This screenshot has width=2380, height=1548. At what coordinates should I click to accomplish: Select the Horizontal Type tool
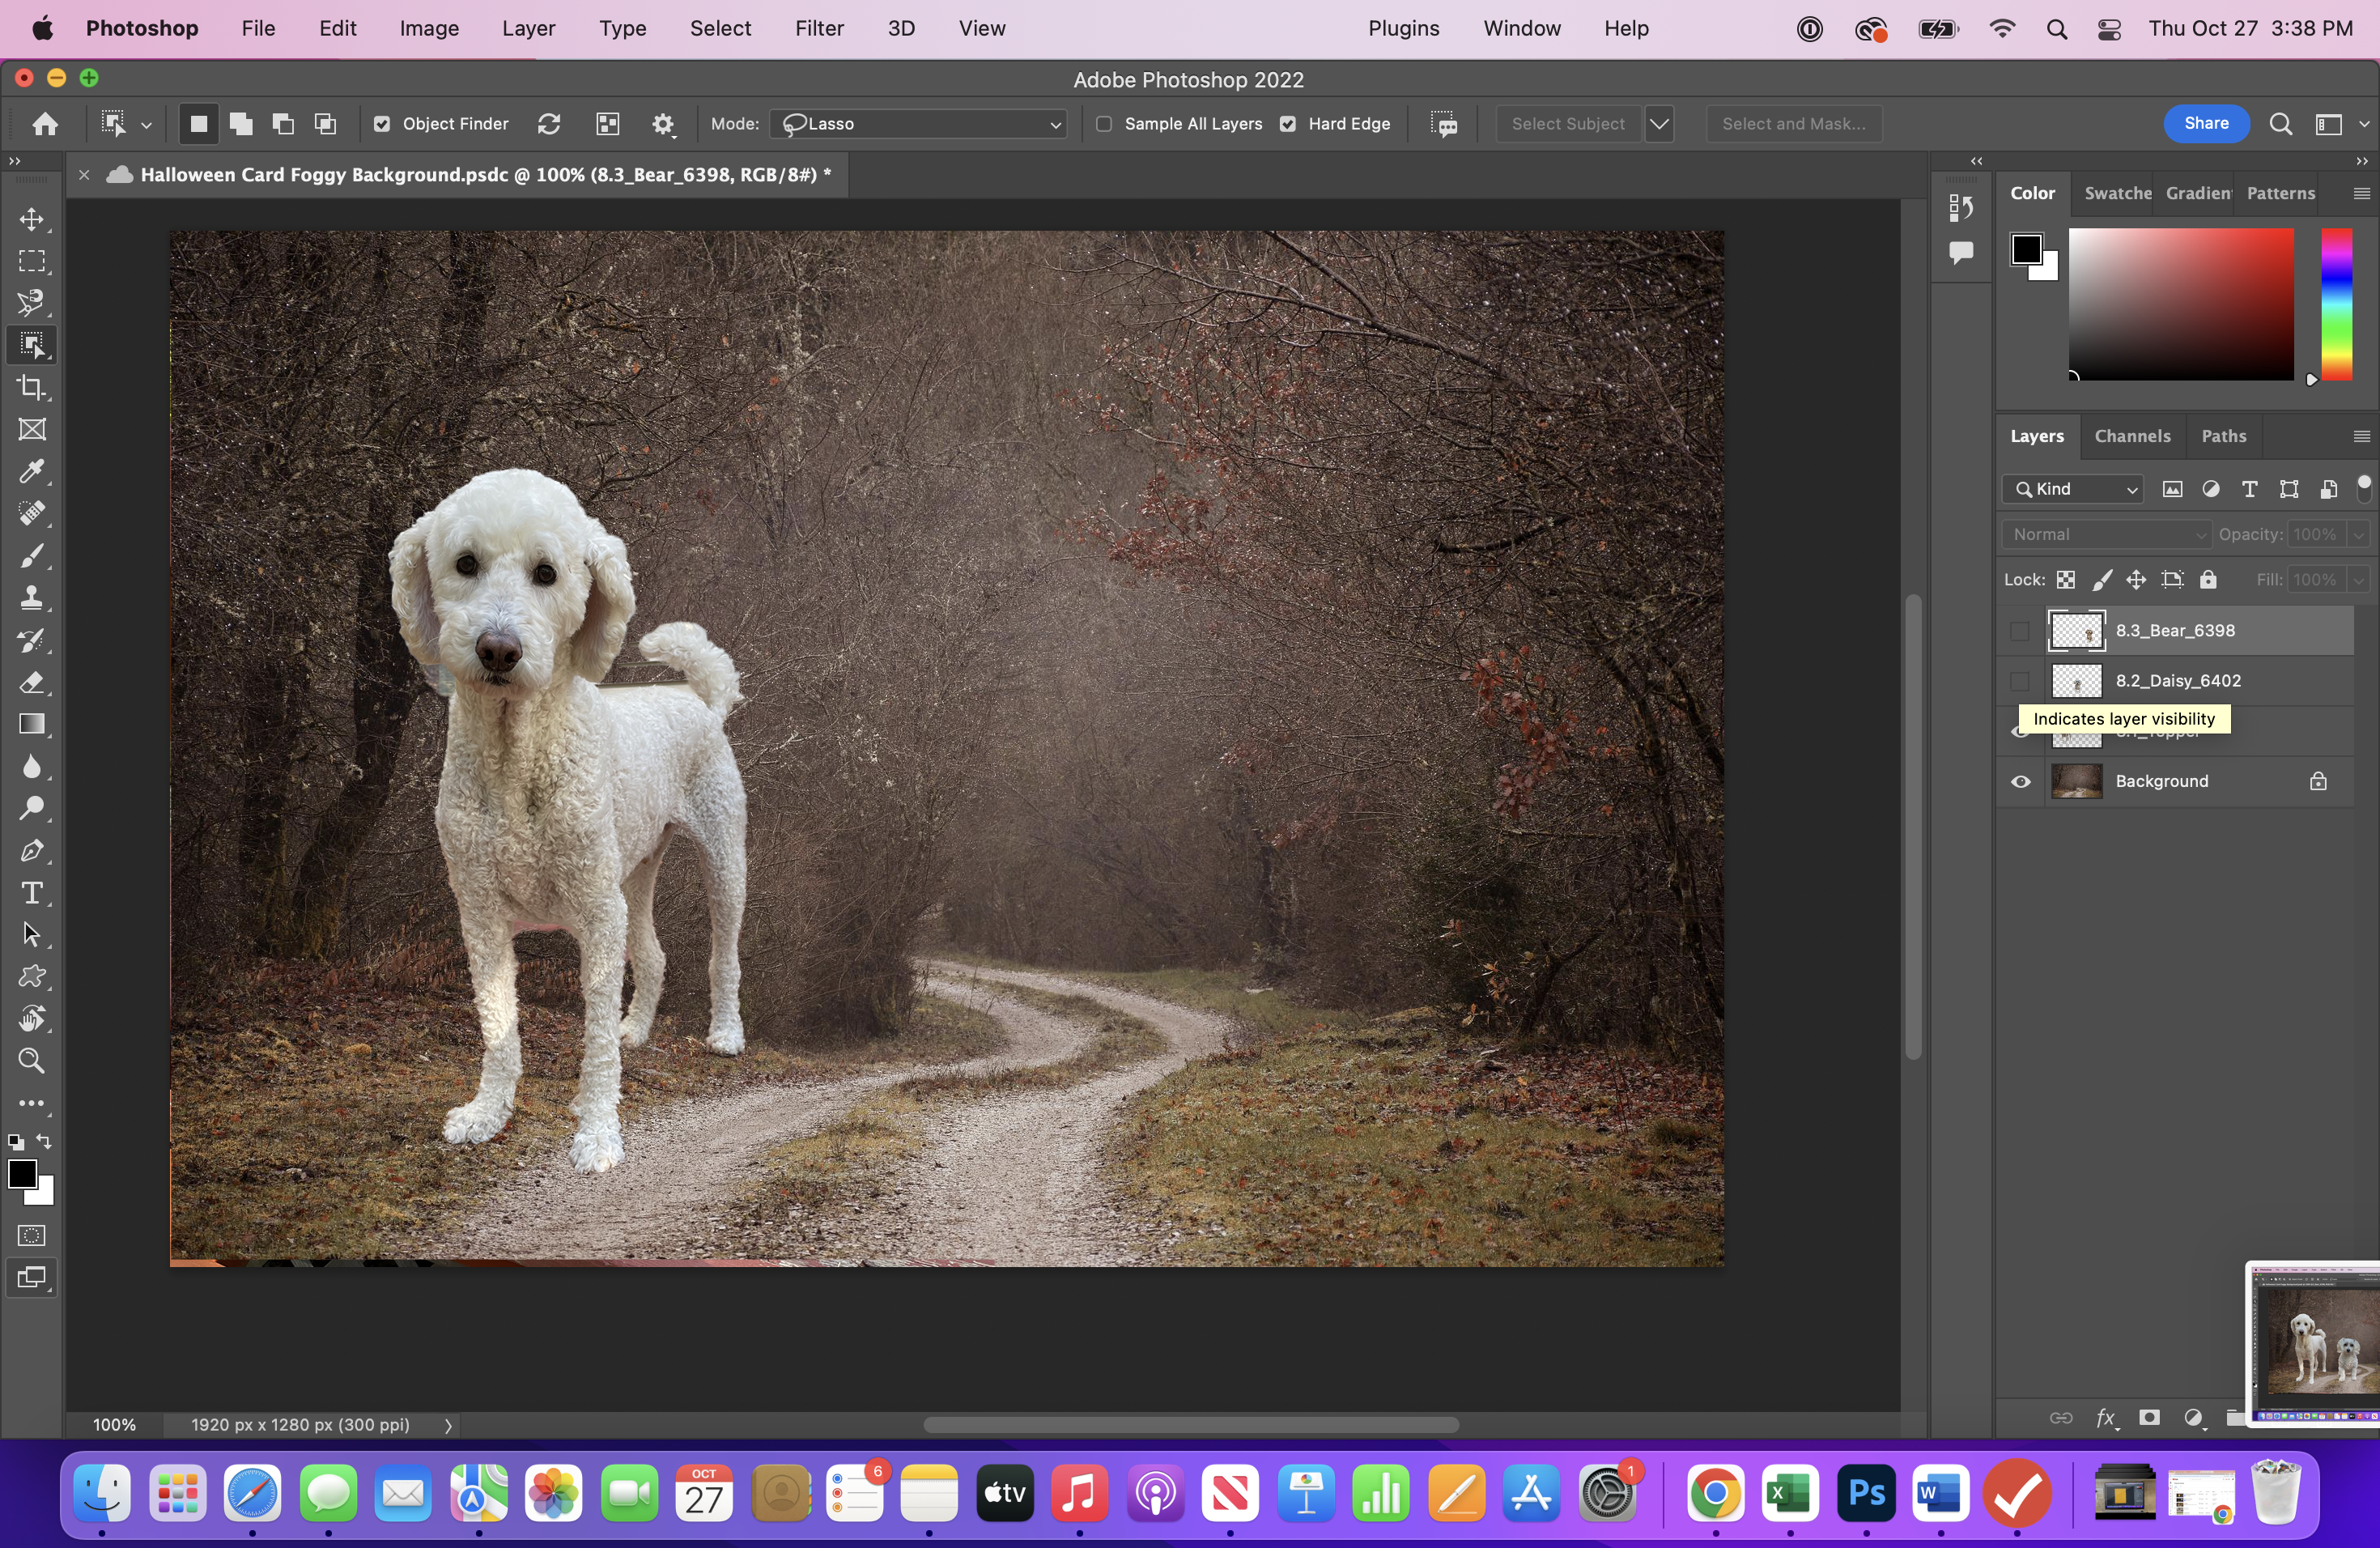(x=32, y=893)
